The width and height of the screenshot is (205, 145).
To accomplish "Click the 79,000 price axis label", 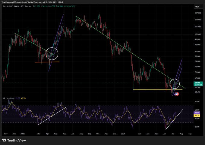I will pyautogui.click(x=197, y=61).
